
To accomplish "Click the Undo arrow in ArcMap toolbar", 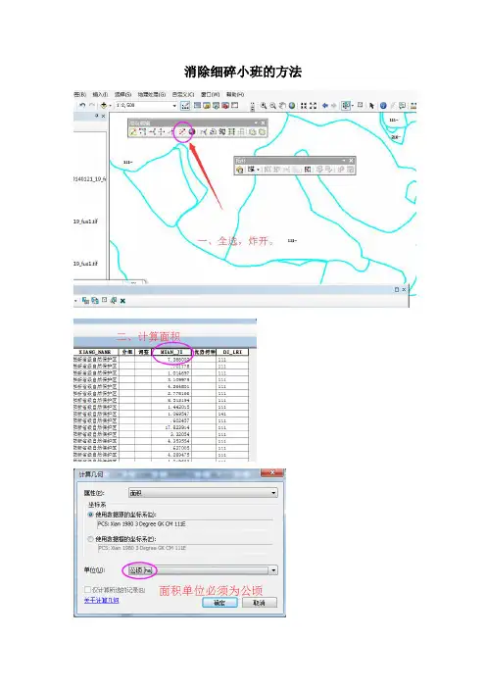I will coord(82,105).
